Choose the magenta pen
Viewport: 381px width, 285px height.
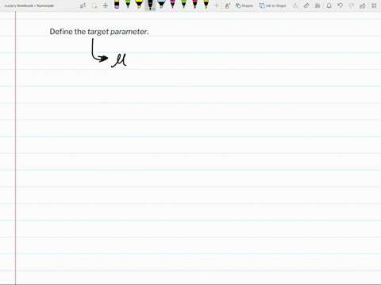172,5
